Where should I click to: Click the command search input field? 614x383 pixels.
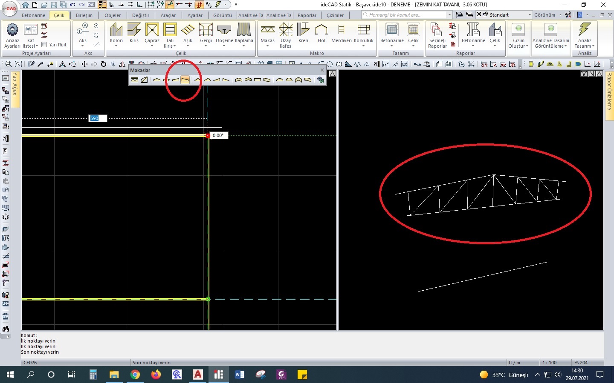pyautogui.click(x=404, y=15)
